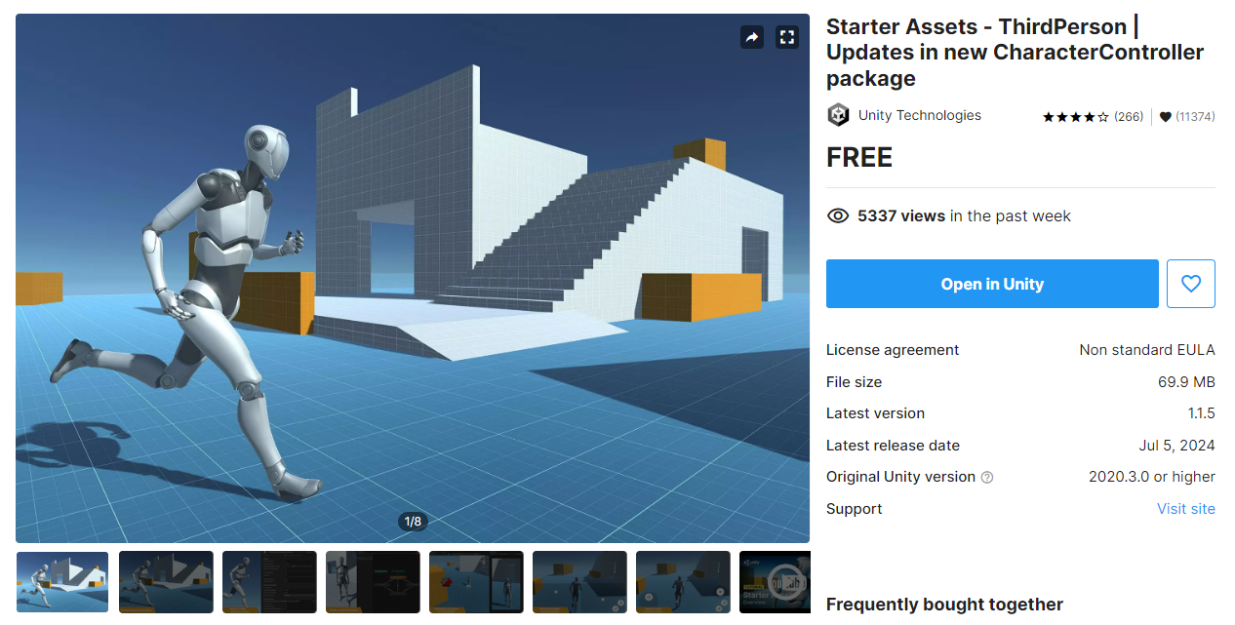Viewport: 1235px width, 625px height.
Task: Click the eye views icon
Action: pyautogui.click(x=838, y=216)
